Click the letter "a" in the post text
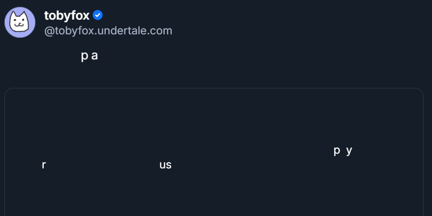The height and width of the screenshot is (216, 432). 94,56
